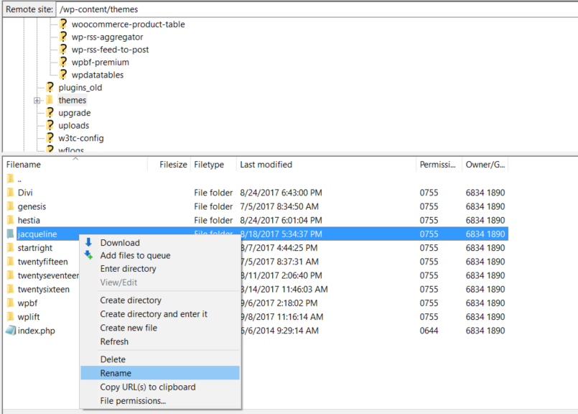This screenshot has height=414, width=578.
Task: Click the woocommerce-product-table question mark icon
Action: (x=63, y=24)
